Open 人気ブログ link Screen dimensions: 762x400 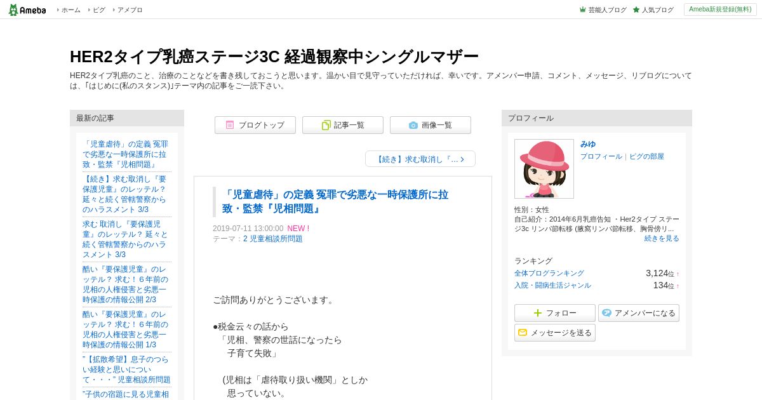coord(657,10)
